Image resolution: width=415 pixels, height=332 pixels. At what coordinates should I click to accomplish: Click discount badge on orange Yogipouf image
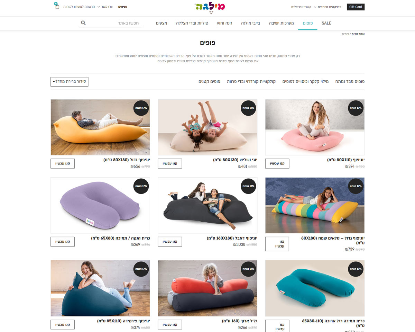(x=141, y=108)
